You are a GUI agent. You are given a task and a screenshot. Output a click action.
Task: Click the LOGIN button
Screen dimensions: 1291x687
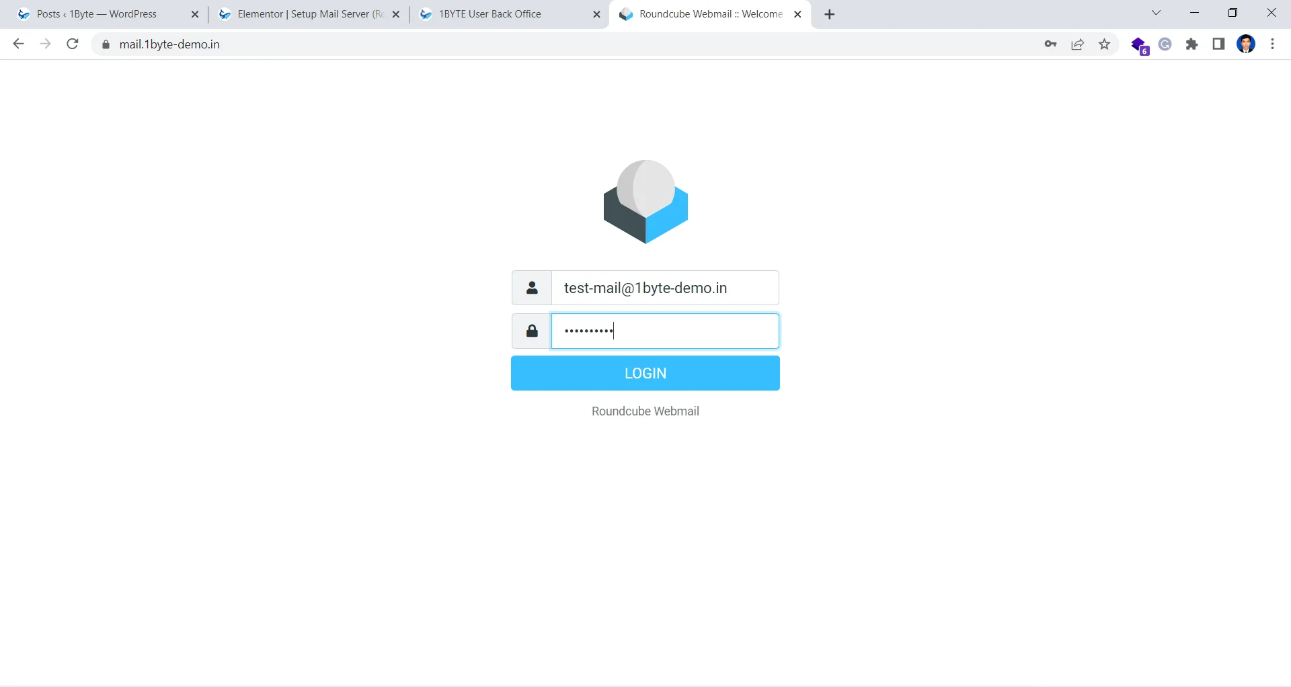tap(645, 373)
